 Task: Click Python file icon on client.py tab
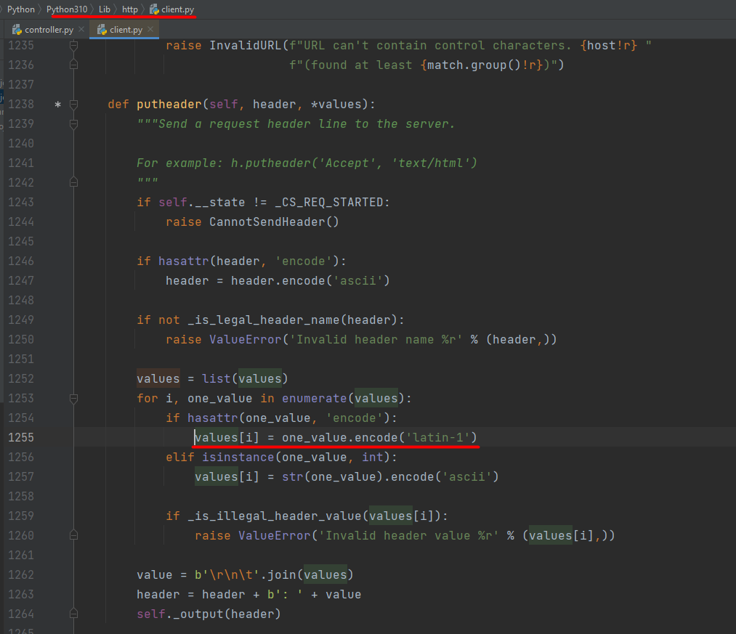click(102, 30)
